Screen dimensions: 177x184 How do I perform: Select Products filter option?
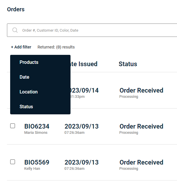click(x=29, y=62)
